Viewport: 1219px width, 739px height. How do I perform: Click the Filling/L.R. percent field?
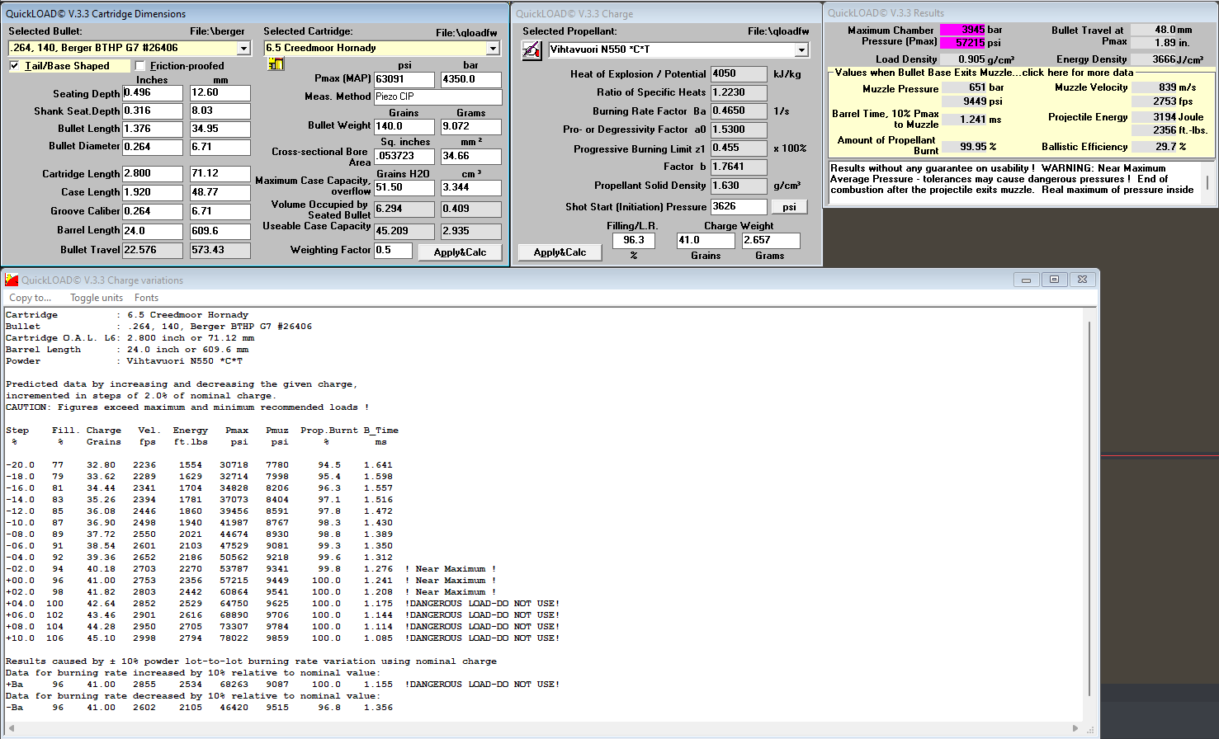click(x=634, y=240)
